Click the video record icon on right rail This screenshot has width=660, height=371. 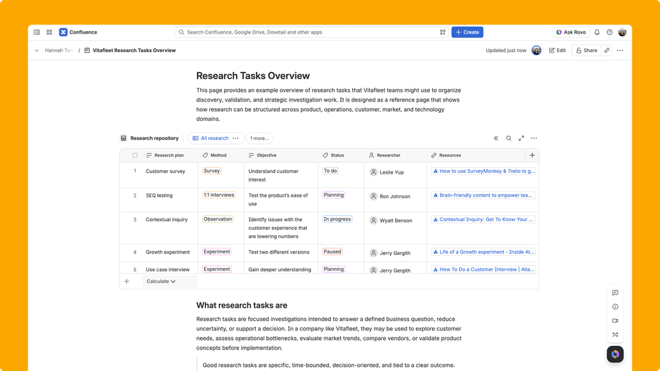coord(615,321)
